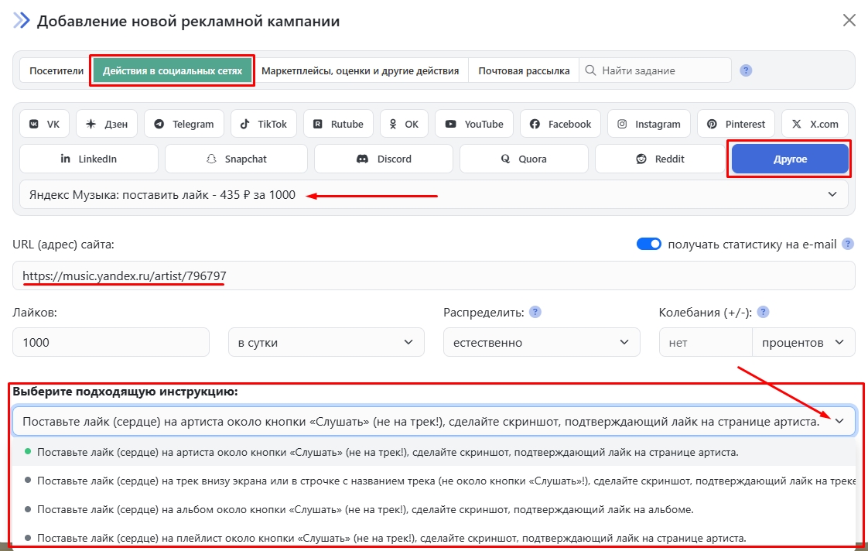
Task: Choose the Telegram network button
Action: 184,124
